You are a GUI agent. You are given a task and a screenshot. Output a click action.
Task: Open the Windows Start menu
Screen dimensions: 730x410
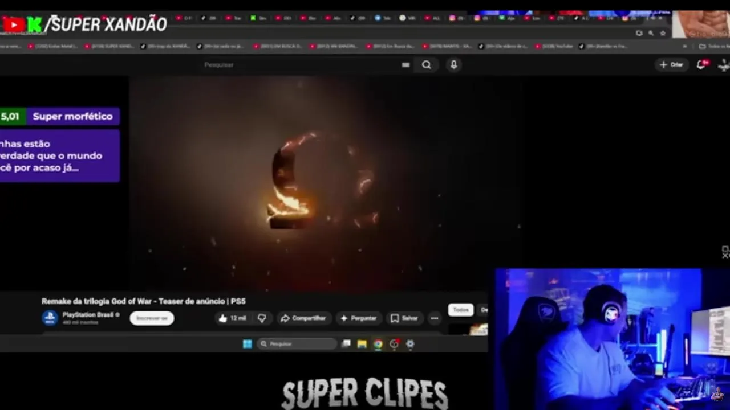click(247, 344)
